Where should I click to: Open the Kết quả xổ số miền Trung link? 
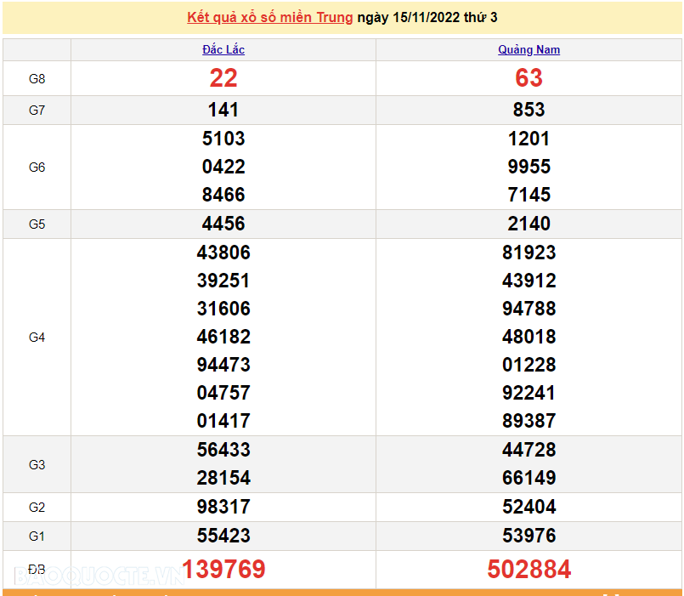coord(269,17)
